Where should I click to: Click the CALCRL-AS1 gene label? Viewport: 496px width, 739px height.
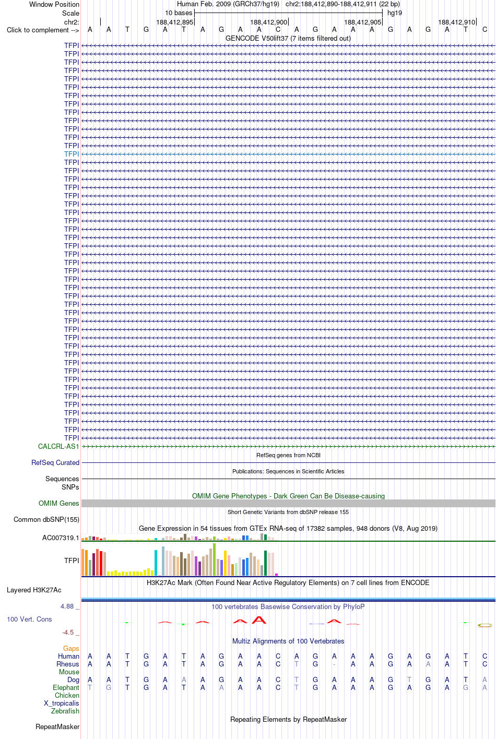(58, 446)
